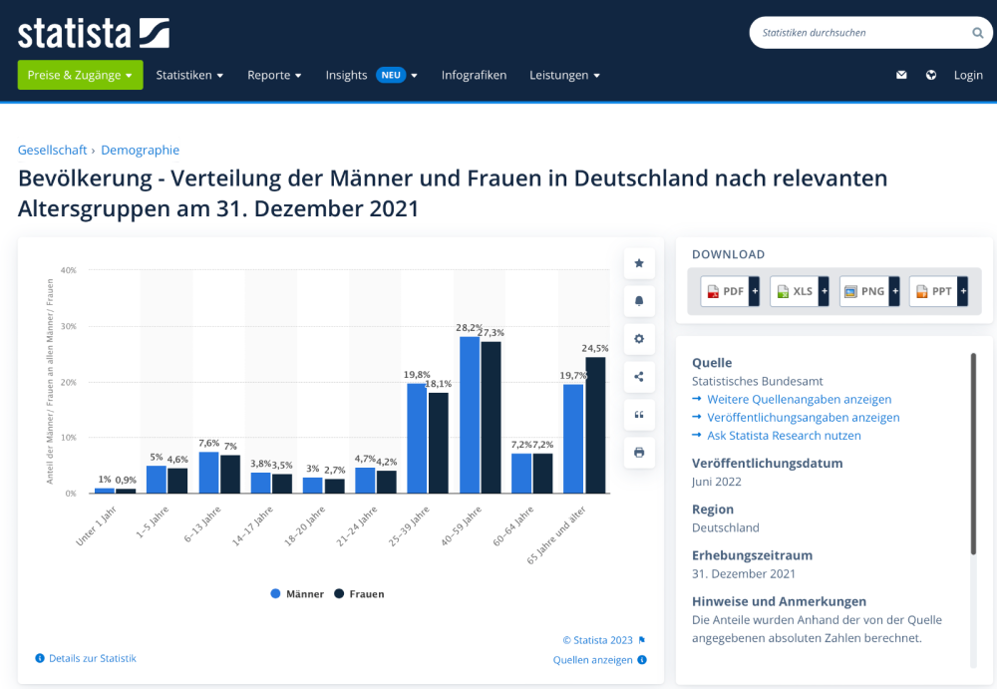Open the Infografiken menu item
This screenshot has height=689, width=997.
click(475, 75)
